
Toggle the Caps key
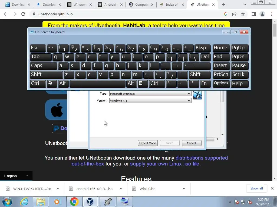(43, 66)
